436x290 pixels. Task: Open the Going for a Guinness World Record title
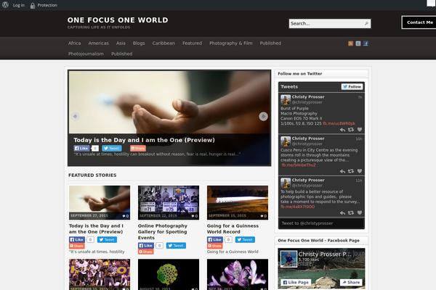tap(233, 228)
